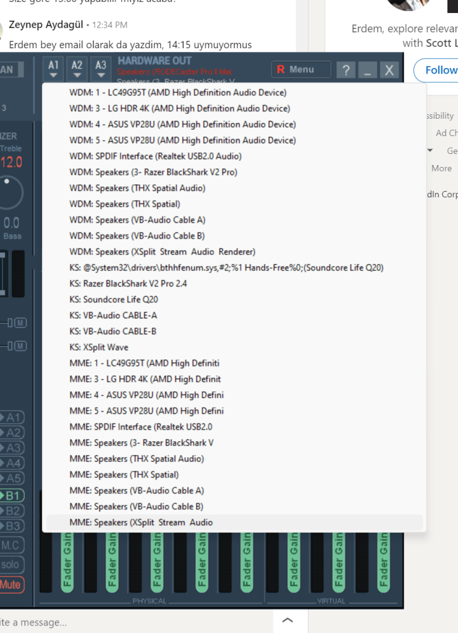This screenshot has width=458, height=633.
Task: Enable the solo button on strip
Action: pyautogui.click(x=12, y=565)
